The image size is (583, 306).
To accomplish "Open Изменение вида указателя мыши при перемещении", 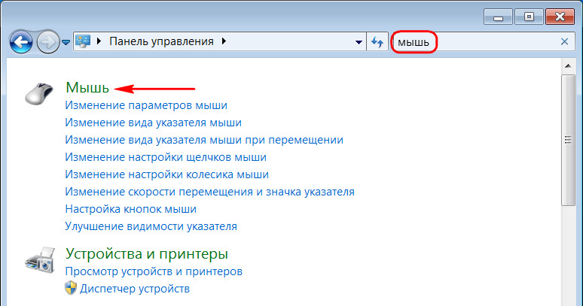I will point(204,140).
